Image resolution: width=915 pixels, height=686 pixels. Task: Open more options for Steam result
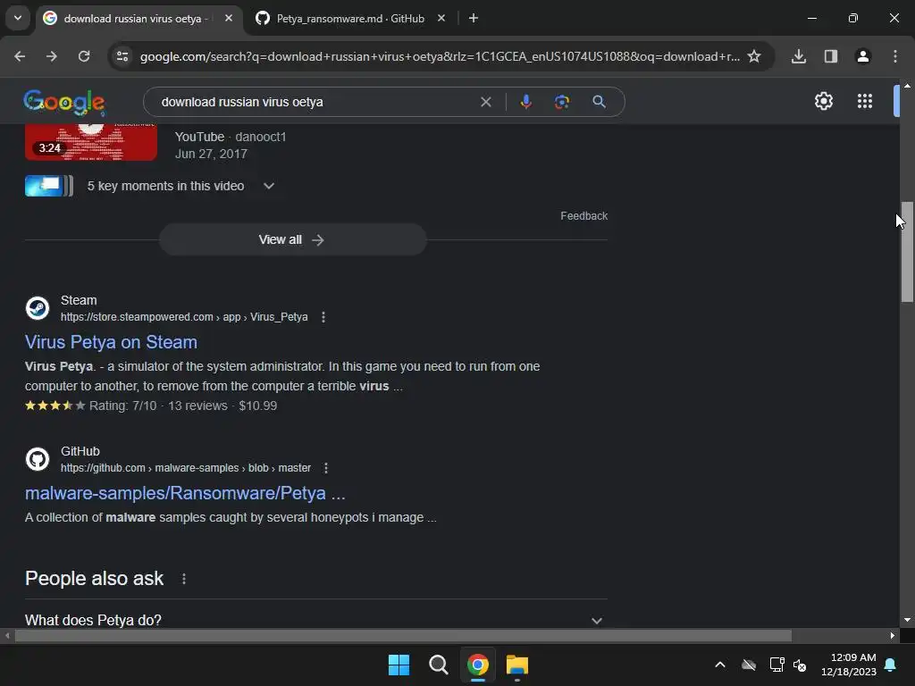pos(323,317)
